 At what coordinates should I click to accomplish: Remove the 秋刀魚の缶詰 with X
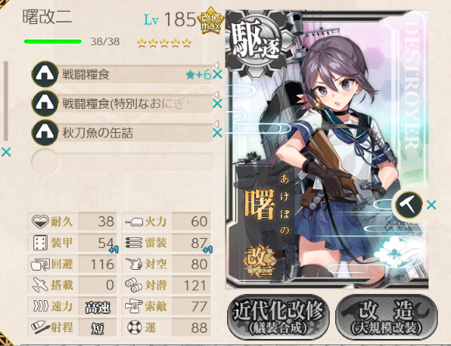218,133
